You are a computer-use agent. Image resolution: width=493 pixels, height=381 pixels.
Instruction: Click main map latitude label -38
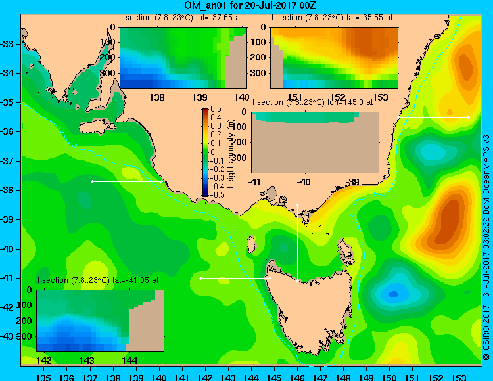[7, 190]
